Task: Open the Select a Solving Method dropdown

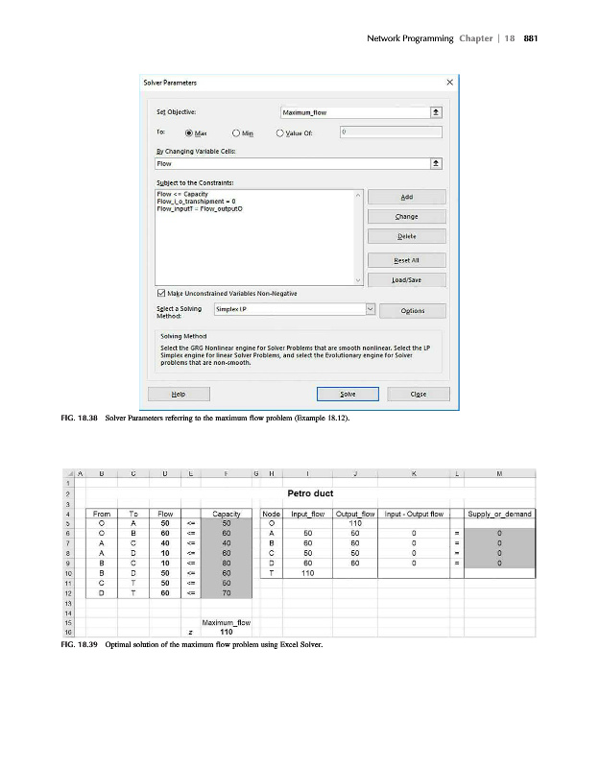Action: [x=370, y=309]
